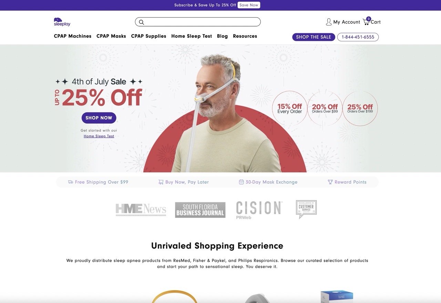Click the 30-Day Mask Exchange calendar icon

point(242,182)
